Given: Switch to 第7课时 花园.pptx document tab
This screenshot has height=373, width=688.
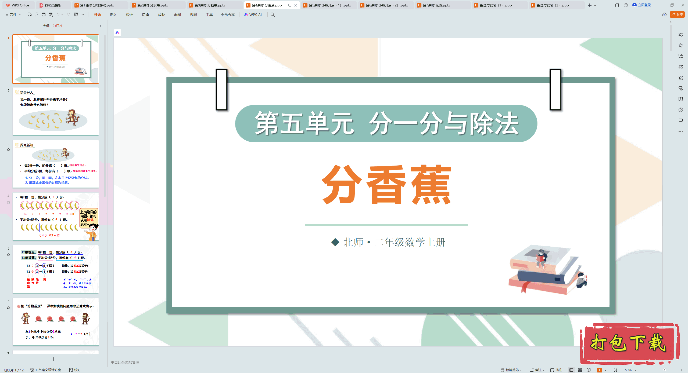Looking at the screenshot, I should [436, 5].
